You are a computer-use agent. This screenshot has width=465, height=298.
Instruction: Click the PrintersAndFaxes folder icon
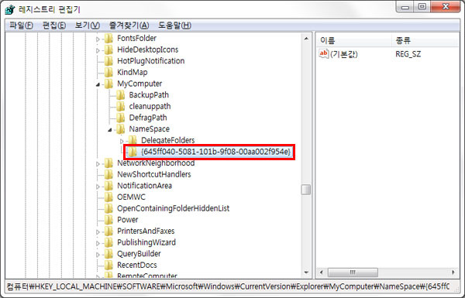108,231
